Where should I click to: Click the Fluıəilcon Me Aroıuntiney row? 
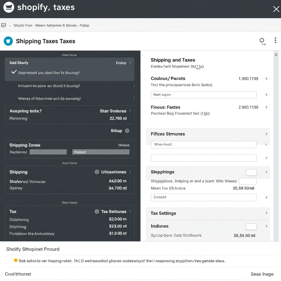pyautogui.click(x=68, y=234)
